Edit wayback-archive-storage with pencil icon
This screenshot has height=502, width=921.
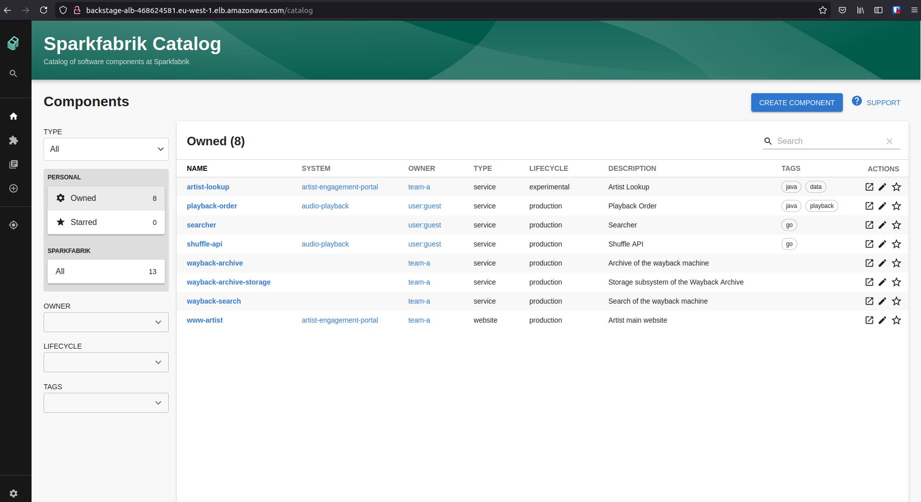click(882, 282)
